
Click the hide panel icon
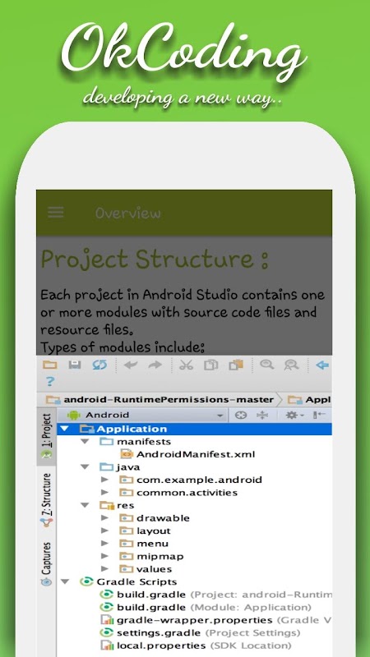pos(319,415)
